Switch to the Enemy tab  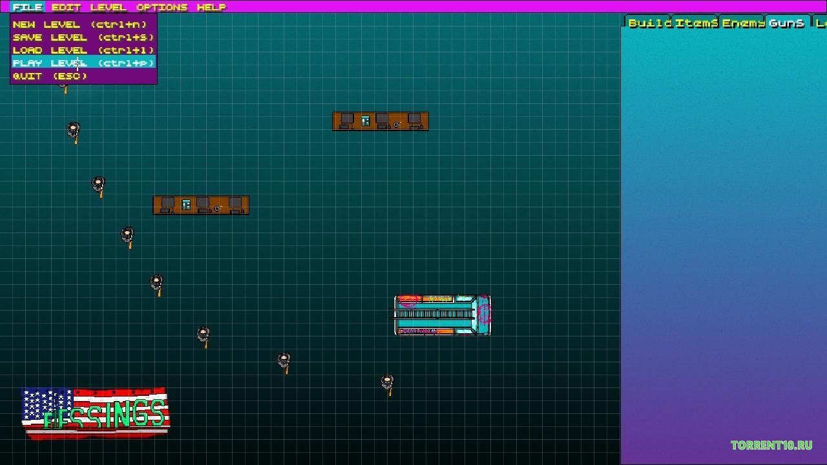pyautogui.click(x=743, y=23)
